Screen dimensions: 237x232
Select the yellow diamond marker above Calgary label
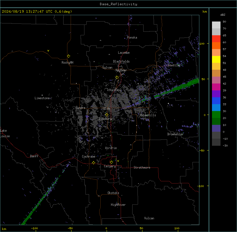pos(111,162)
